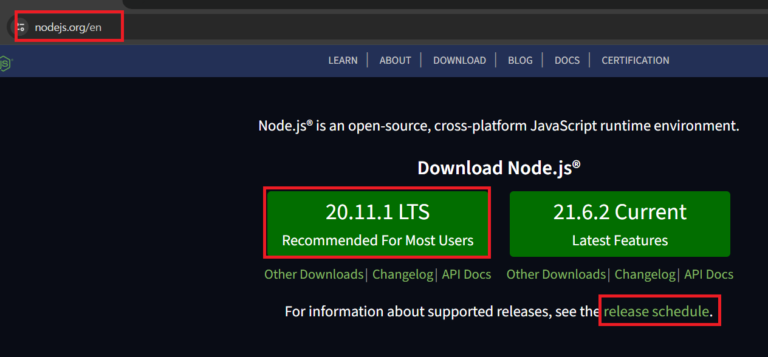
Task: Download the 21.6.2 Current version
Action: [x=620, y=224]
